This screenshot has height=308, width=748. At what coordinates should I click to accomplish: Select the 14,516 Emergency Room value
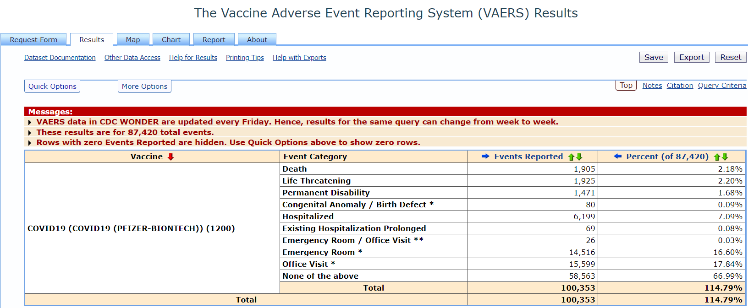point(582,252)
